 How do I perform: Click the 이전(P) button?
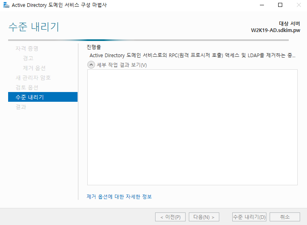(170, 217)
